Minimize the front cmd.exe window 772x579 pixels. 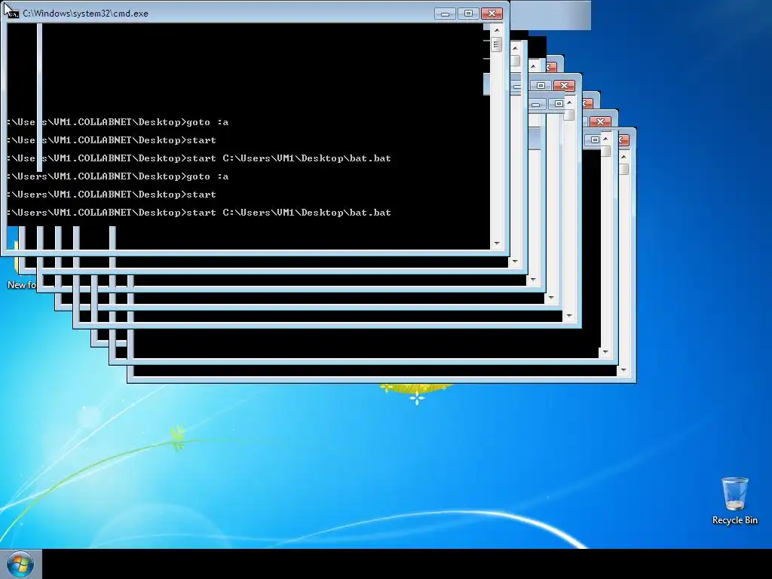445,14
